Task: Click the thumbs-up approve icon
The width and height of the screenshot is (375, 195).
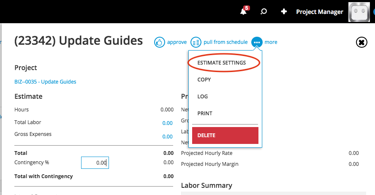Action: tap(160, 42)
